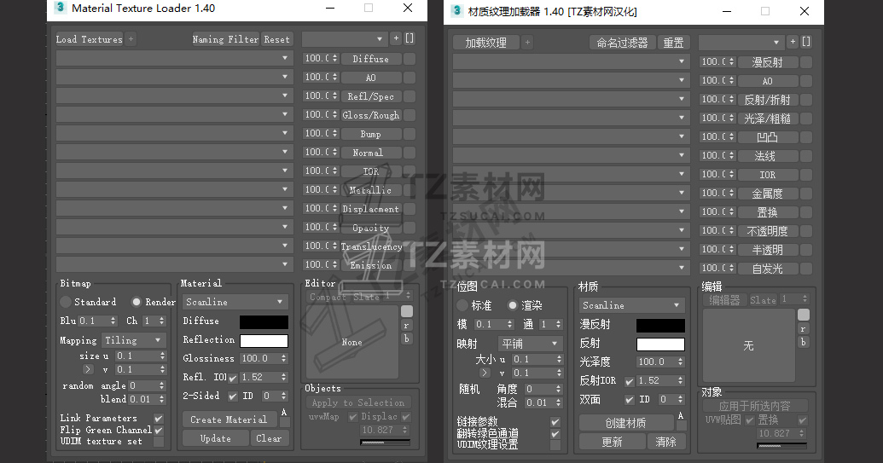Open the Tiling mapping dropdown
The width and height of the screenshot is (883, 463).
[x=134, y=340]
